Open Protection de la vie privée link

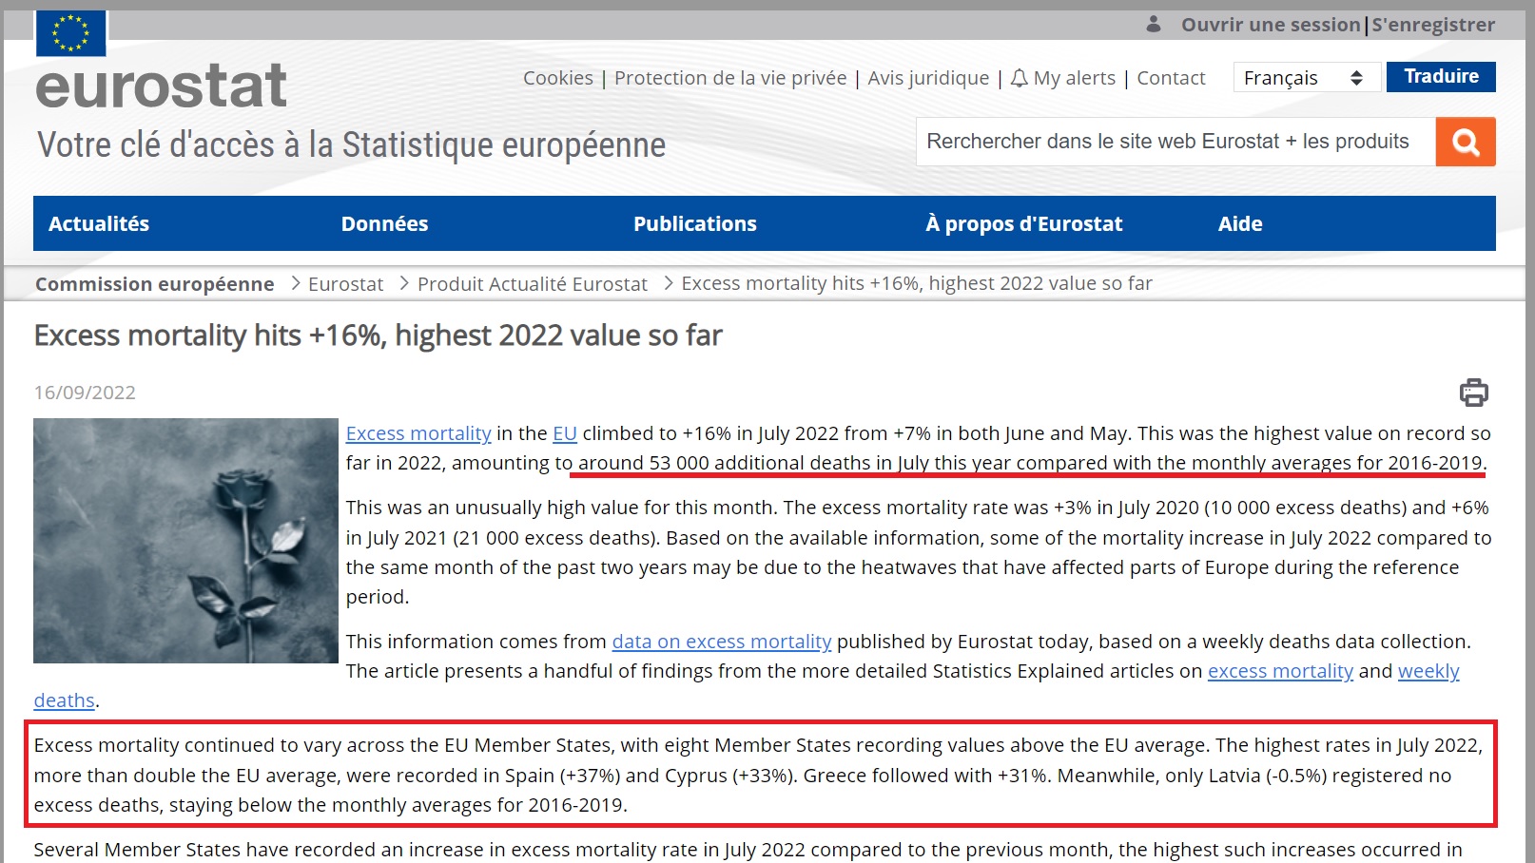pos(730,78)
